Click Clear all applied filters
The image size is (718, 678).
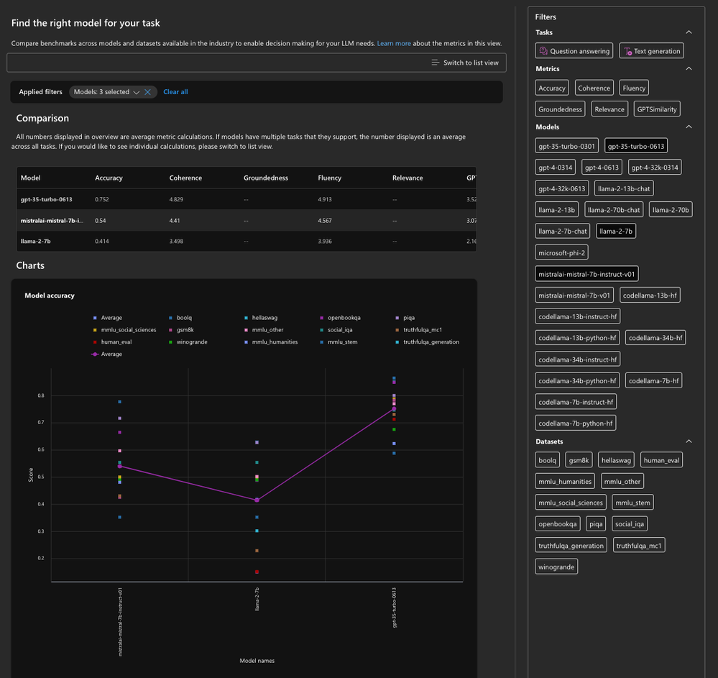tap(175, 92)
